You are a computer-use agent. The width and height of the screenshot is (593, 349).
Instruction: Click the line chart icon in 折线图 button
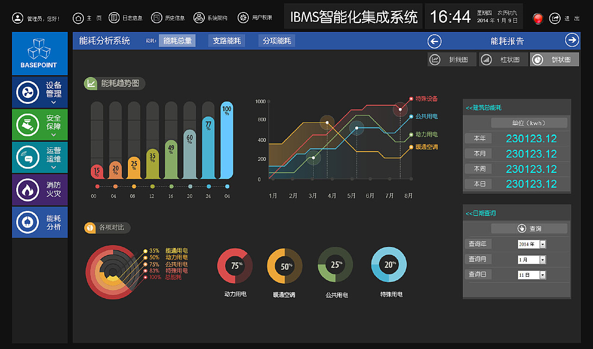(435, 60)
